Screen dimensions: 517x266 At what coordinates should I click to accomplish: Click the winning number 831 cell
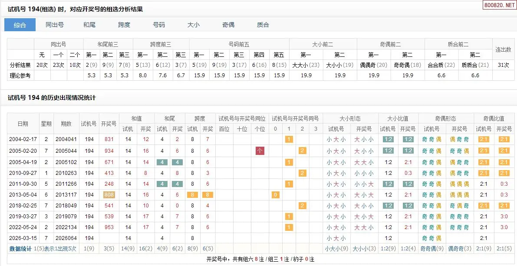tap(109, 140)
